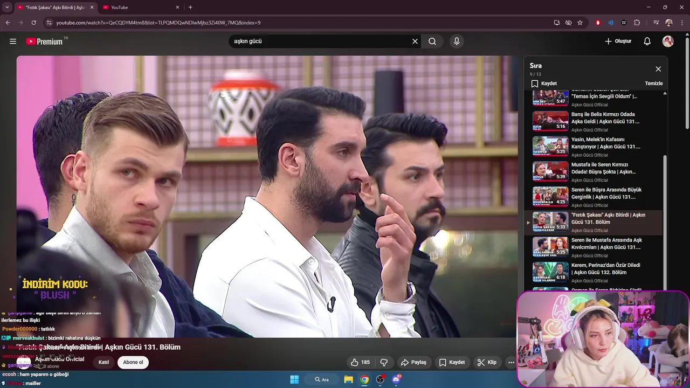Clear the search text with X icon
This screenshot has height=388, width=690.
pos(415,41)
